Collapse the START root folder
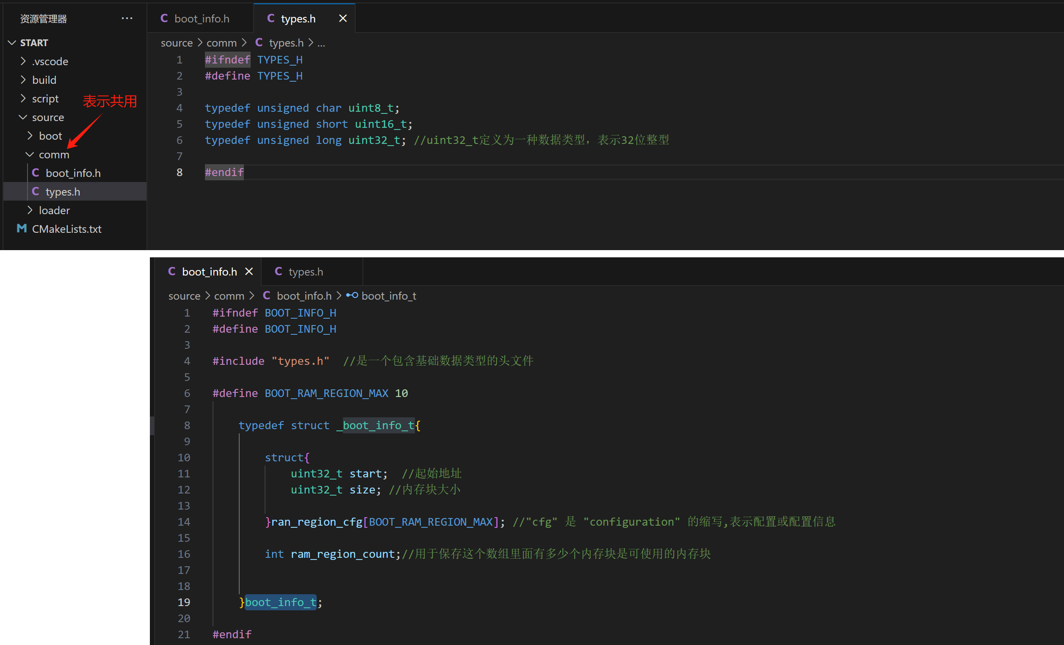 12,43
